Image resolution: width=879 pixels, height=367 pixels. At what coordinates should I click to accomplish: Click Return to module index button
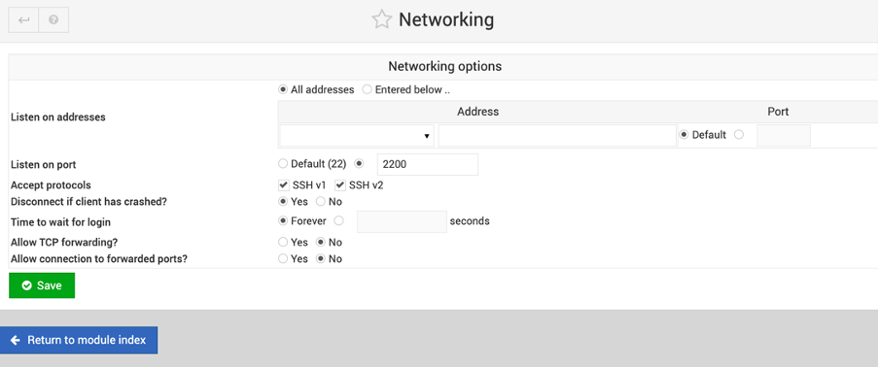point(79,340)
